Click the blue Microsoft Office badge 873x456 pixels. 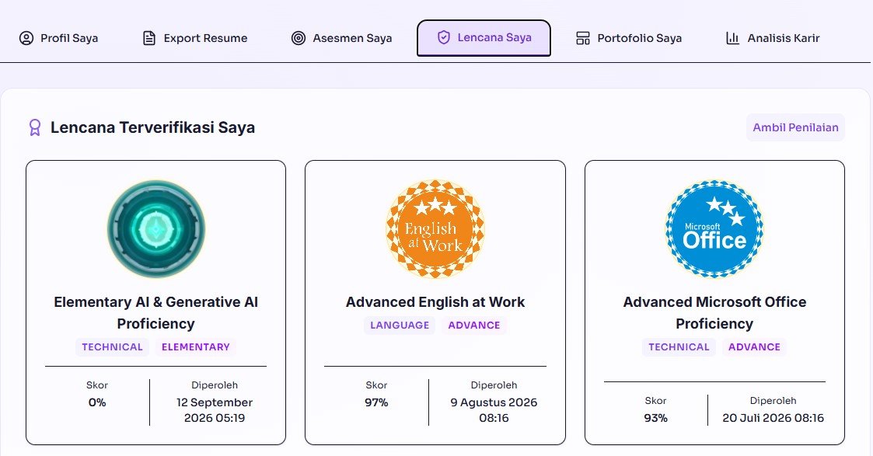715,229
